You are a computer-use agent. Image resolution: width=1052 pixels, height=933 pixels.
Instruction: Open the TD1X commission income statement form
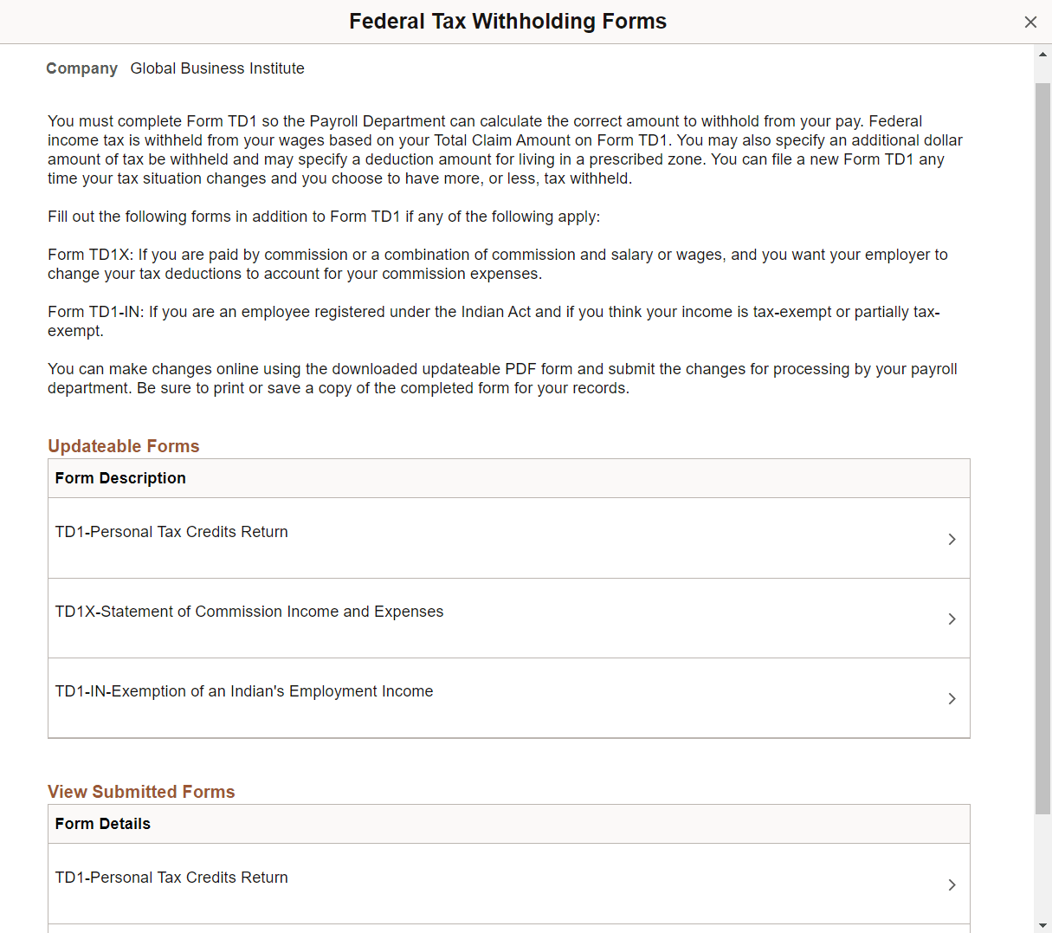tap(249, 611)
